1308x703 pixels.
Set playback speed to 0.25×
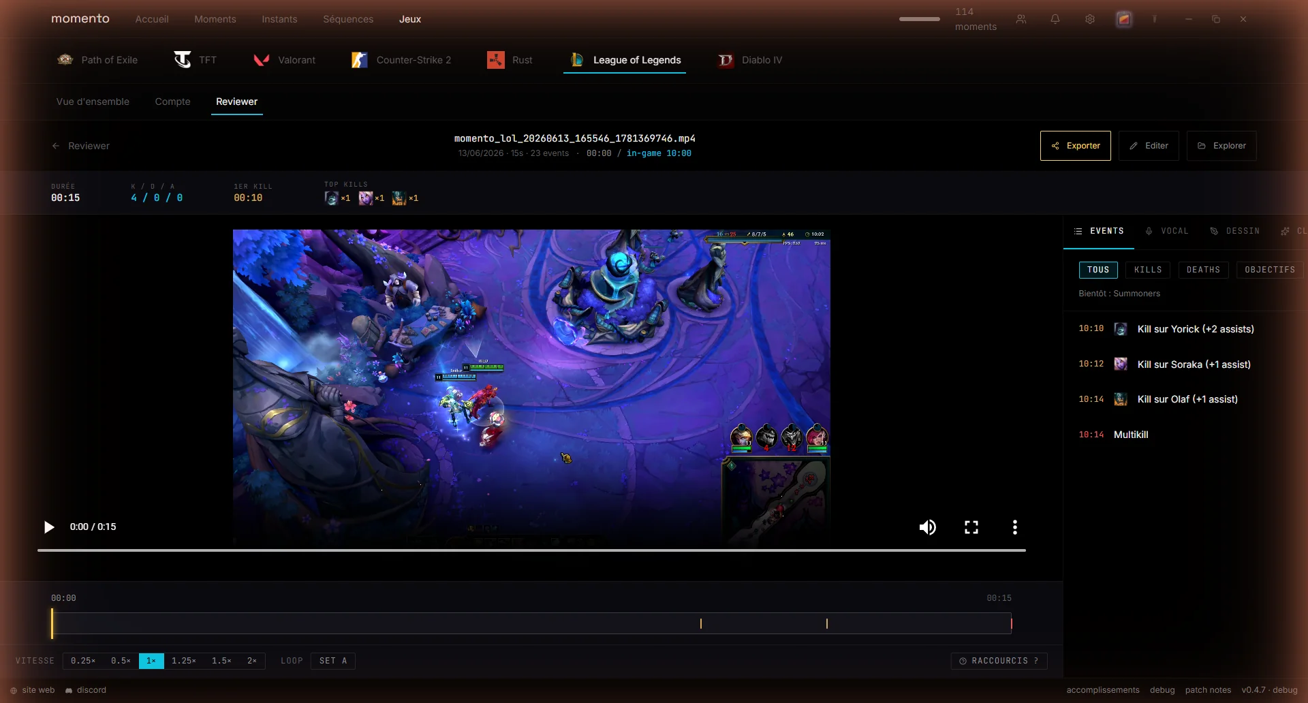tap(83, 661)
